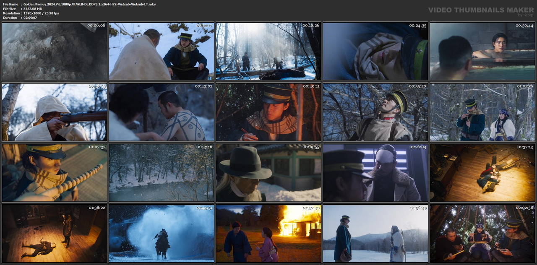Screen dimensions: 537x265
Task: Click the 00:18:26 snowy forest thumbnail
Action: pos(268,51)
